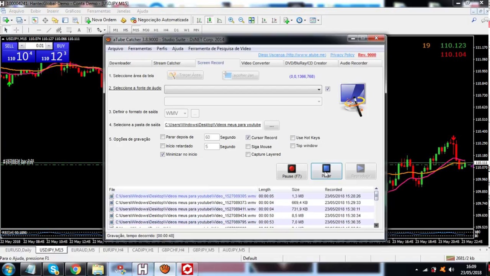Open the Ferramentas menu in aTube Catcher
Screen dimensions: 490x276
tap(140, 49)
